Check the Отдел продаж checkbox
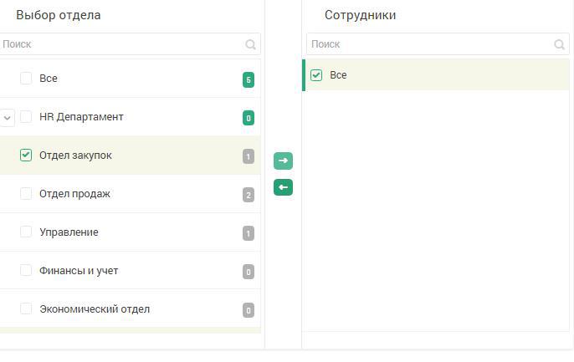 coord(26,193)
